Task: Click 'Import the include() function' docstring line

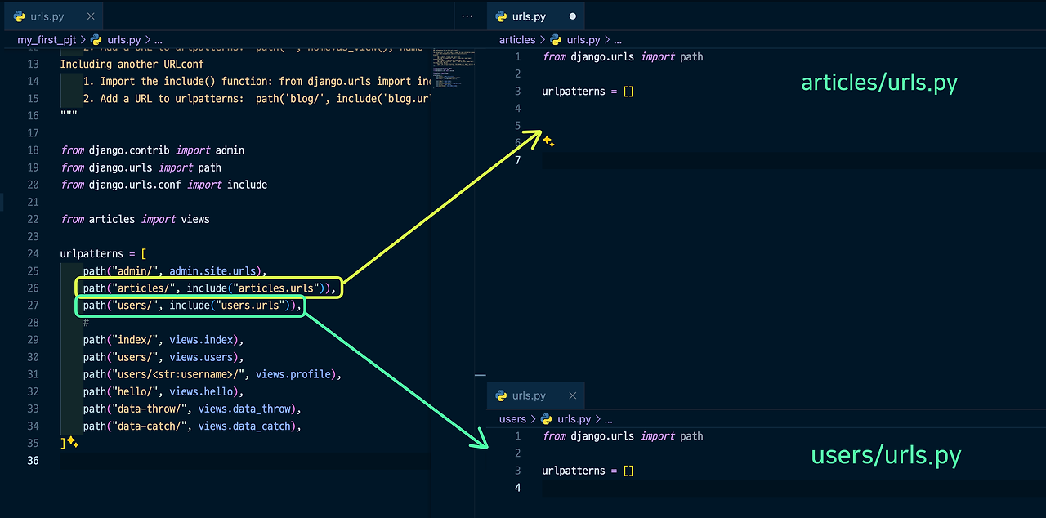Action: point(257,81)
